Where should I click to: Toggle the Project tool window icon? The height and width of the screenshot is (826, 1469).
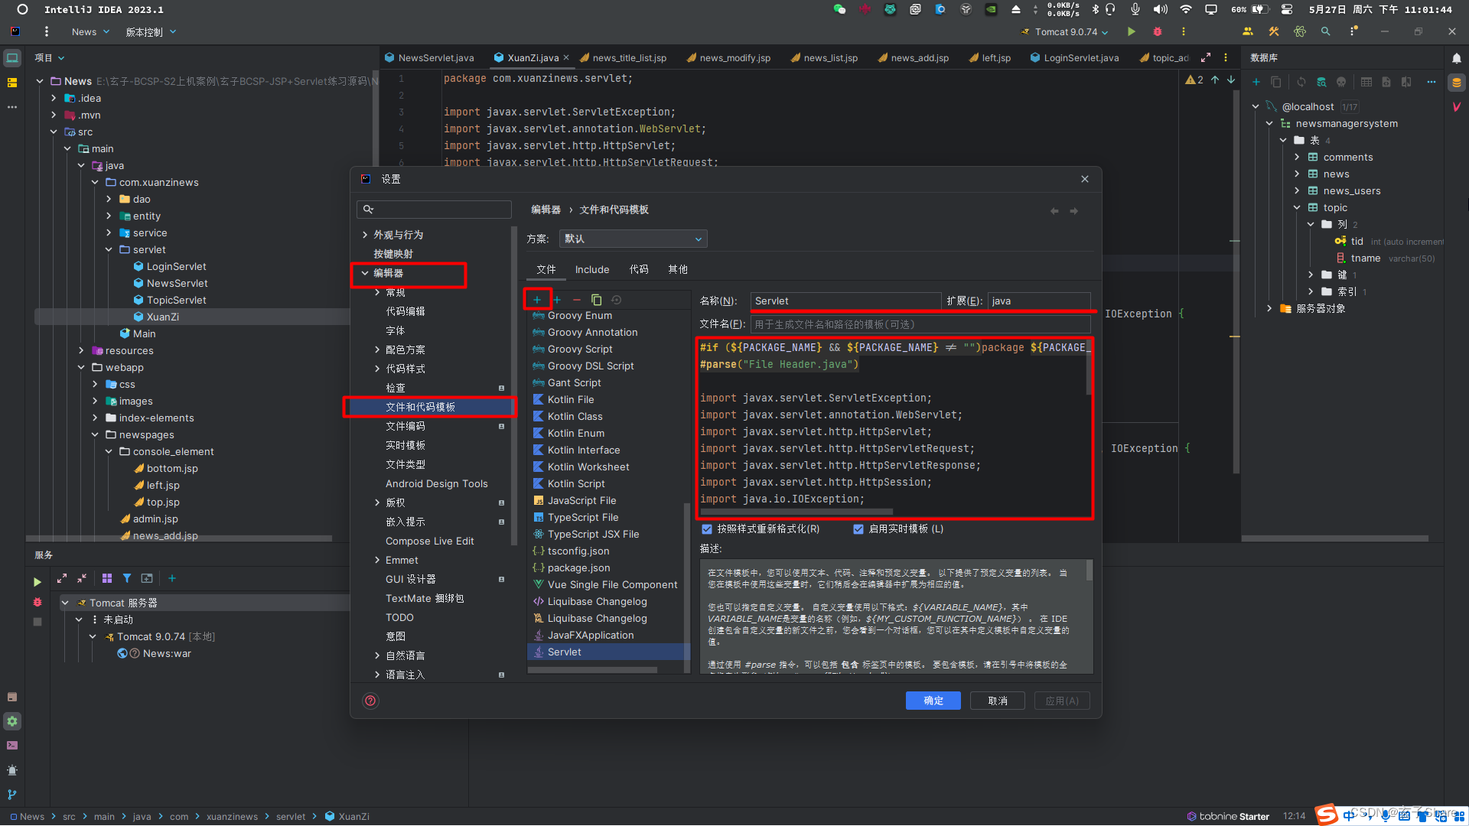[x=12, y=58]
